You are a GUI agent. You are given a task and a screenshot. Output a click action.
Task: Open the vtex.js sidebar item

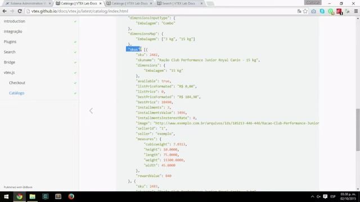pos(9,72)
